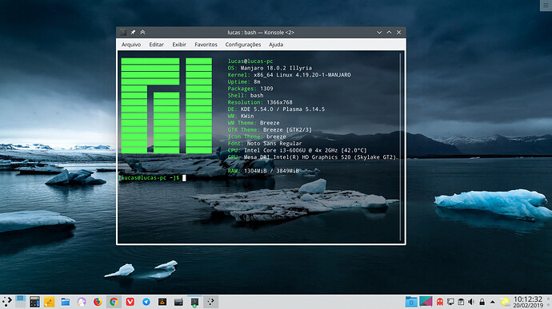Maximize the Konsole window
This screenshot has height=309, width=552.
(x=389, y=33)
